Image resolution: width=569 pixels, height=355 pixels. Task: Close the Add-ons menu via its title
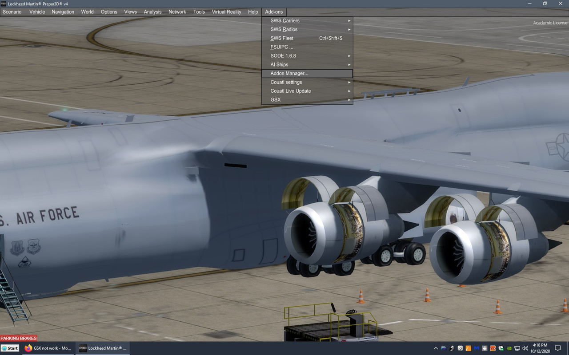point(274,12)
